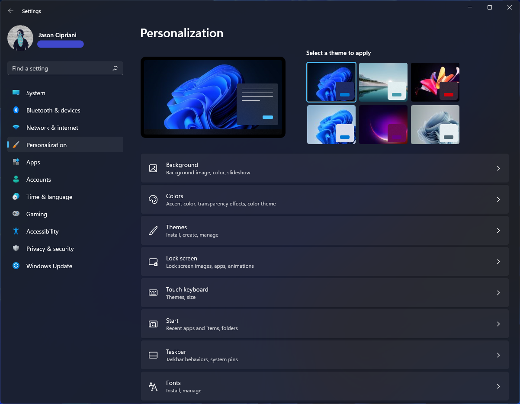Viewport: 520px width, 404px height.
Task: Select Network & internet
Action: [65, 128]
